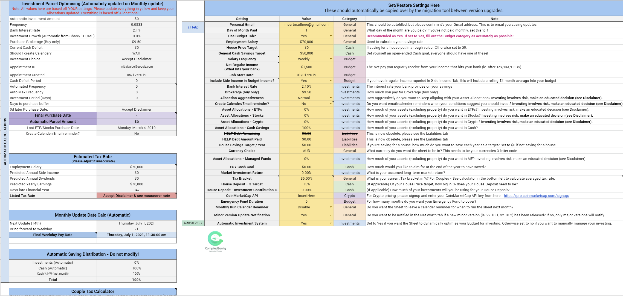This screenshot has height=296, width=623.
Task: Select CoinMarketCap API InsertHere cell
Action: point(306,196)
